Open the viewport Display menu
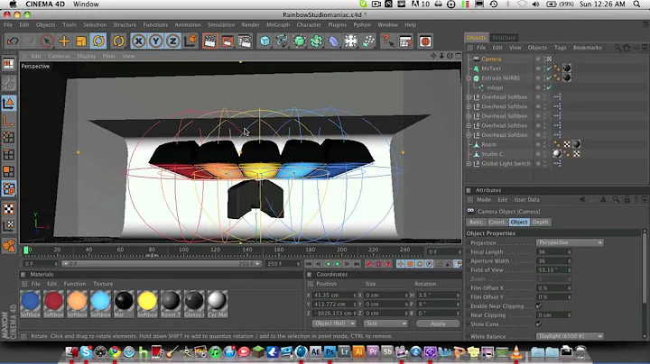 coord(87,56)
